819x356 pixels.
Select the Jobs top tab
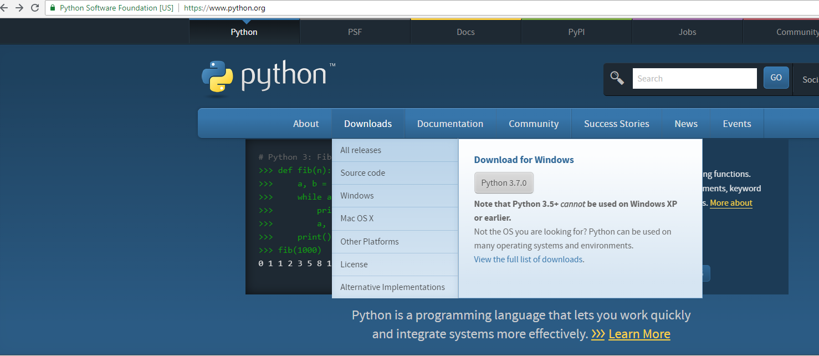(687, 32)
